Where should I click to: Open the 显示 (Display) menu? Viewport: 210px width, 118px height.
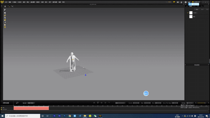click(50, 2)
